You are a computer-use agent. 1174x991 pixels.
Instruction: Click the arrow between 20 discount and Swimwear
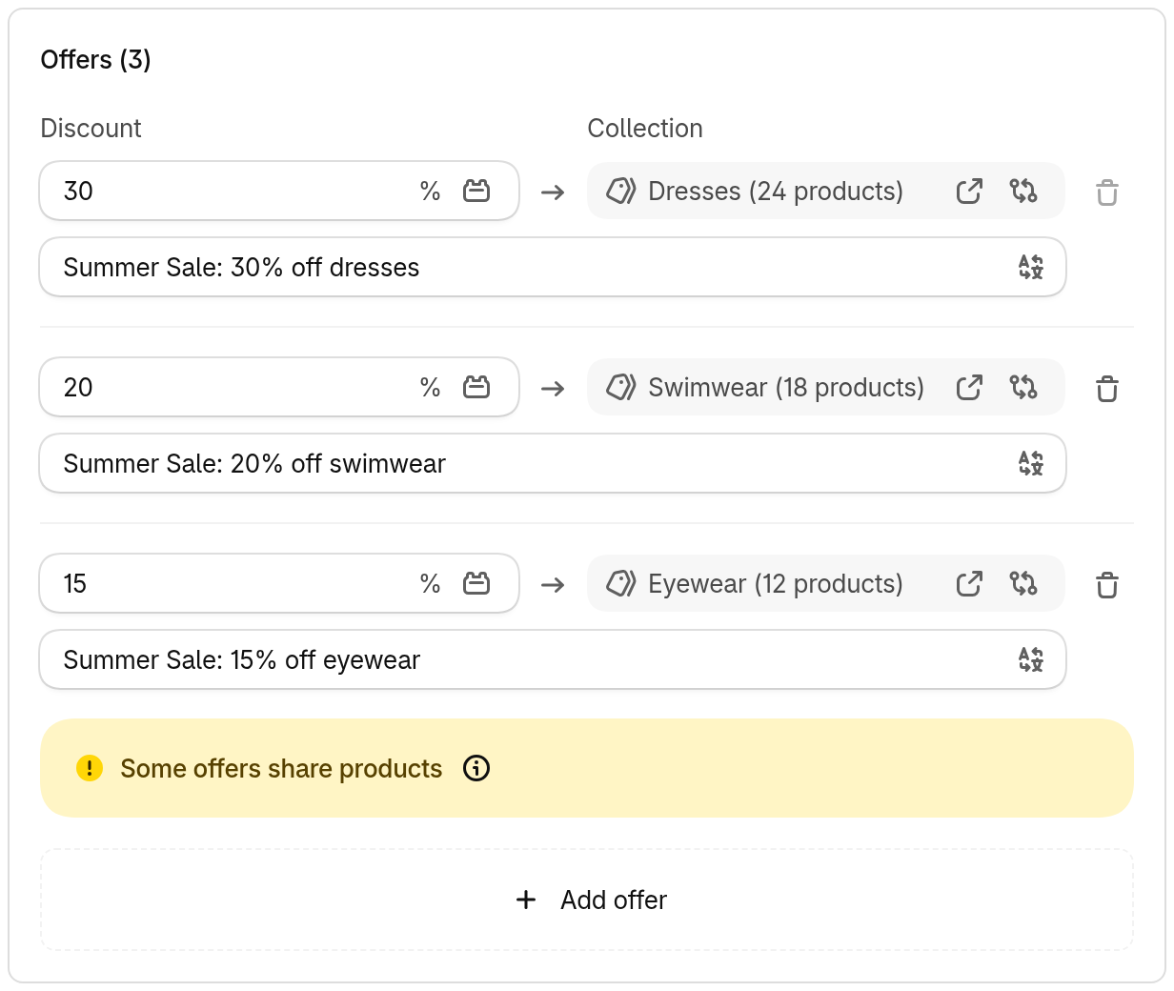(553, 389)
